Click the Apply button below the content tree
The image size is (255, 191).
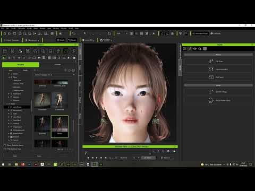(15, 156)
